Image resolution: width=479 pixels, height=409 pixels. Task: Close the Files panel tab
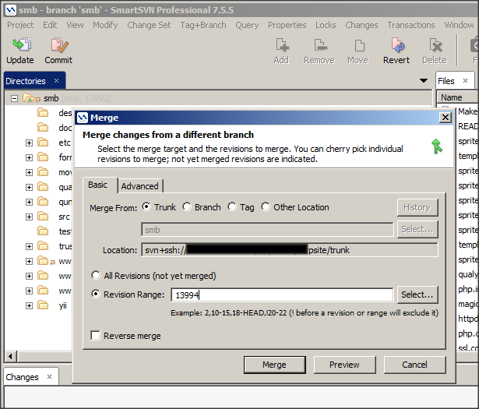[x=465, y=81]
